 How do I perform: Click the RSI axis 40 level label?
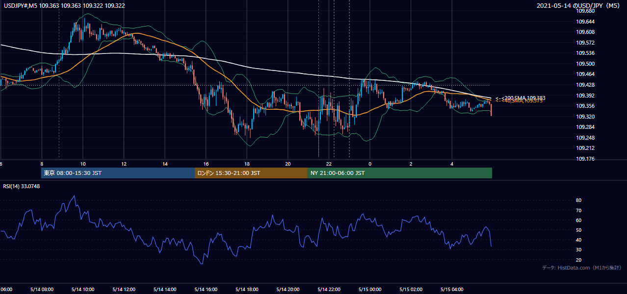(x=578, y=240)
